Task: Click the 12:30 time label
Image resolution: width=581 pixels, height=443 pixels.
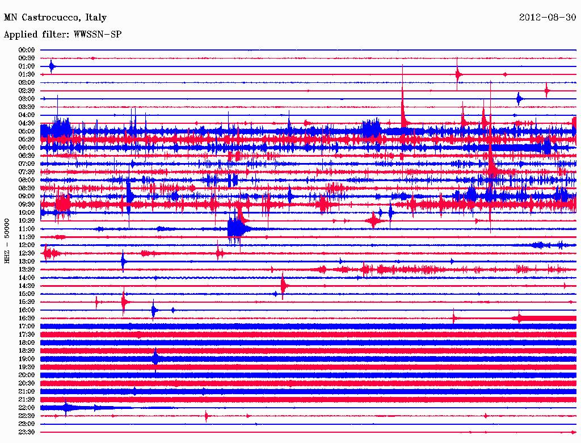Action: pos(26,253)
